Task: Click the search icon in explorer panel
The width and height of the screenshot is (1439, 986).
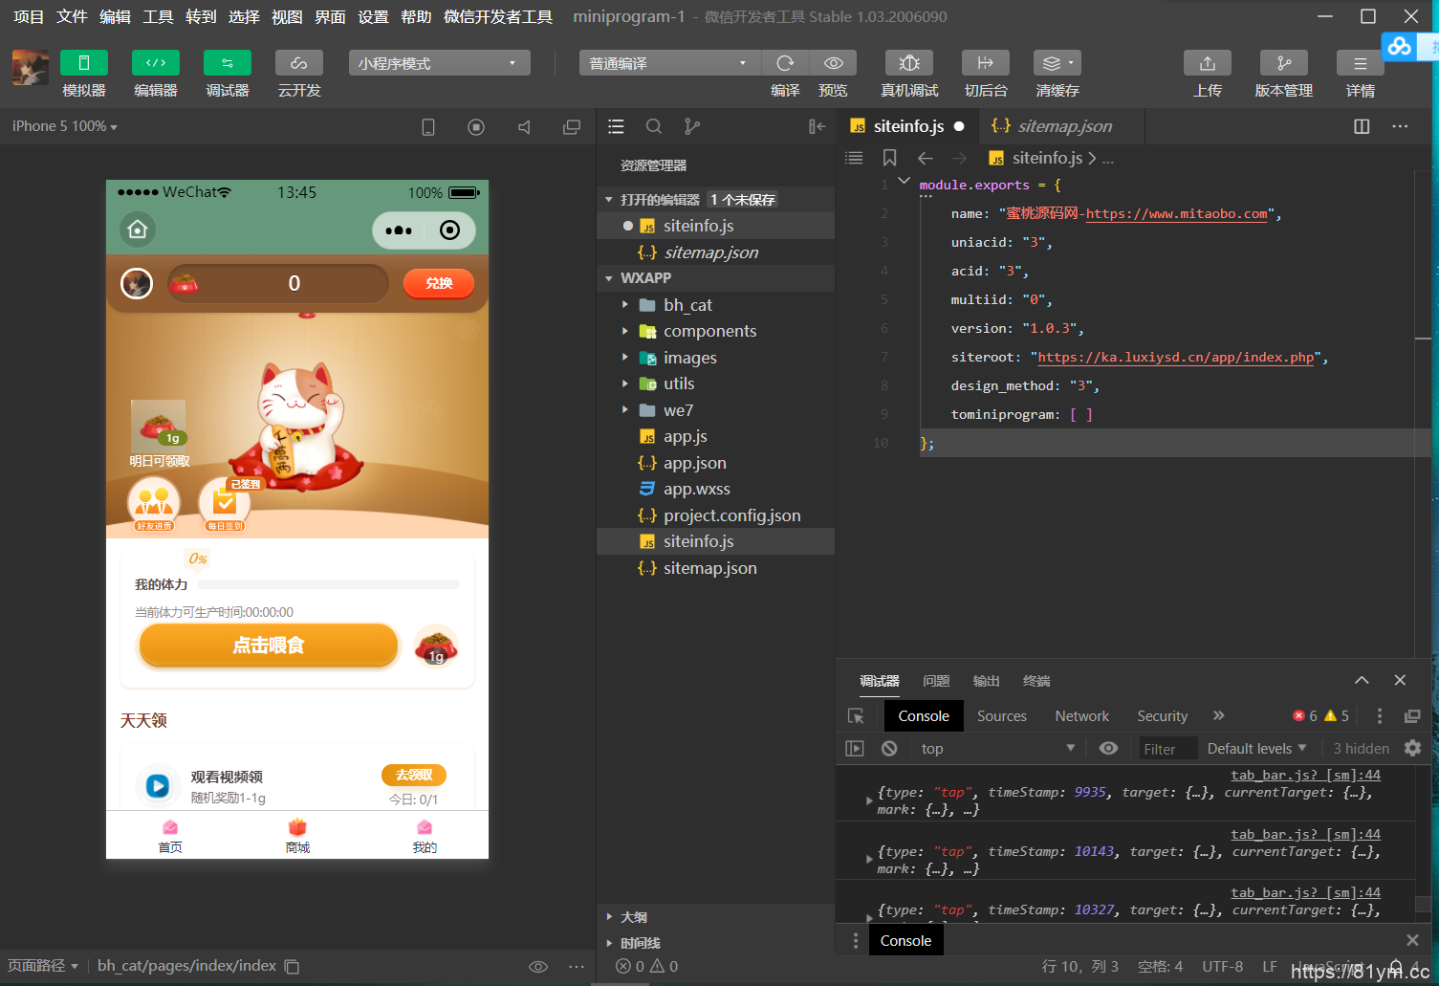Action: [654, 126]
